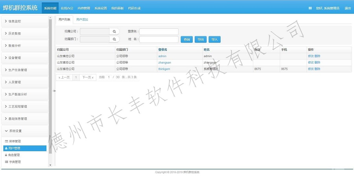Viewport: 354px width, 176px height.
Task: Click the grid layout icon in header
Action: [x=310, y=8]
